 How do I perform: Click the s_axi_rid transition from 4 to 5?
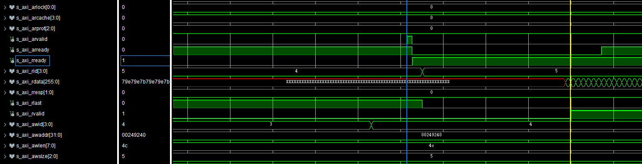point(422,71)
